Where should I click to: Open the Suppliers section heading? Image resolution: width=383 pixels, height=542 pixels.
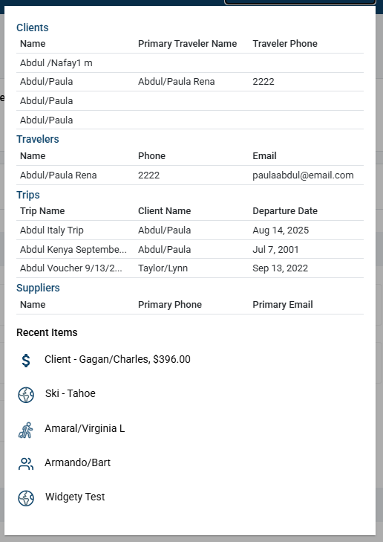38,288
